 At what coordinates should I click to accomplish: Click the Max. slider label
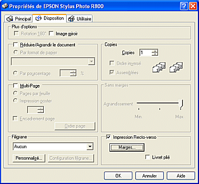pos(180,117)
